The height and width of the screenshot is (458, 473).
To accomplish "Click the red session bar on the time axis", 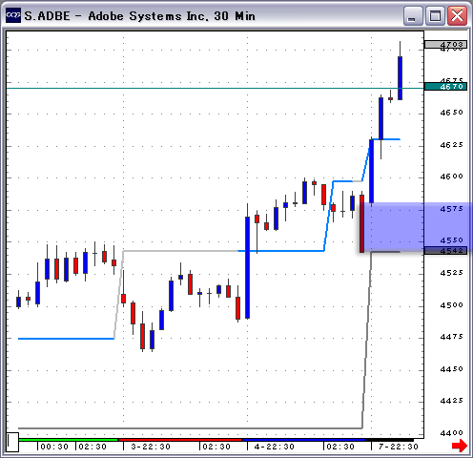I will [180, 440].
